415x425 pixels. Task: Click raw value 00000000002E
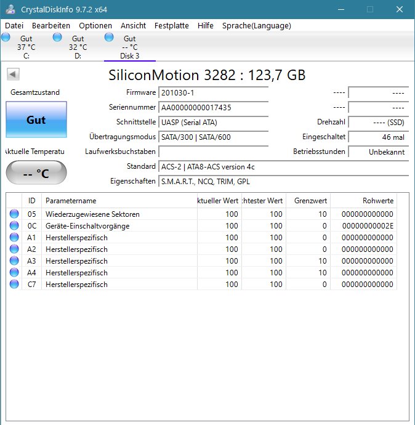click(368, 226)
